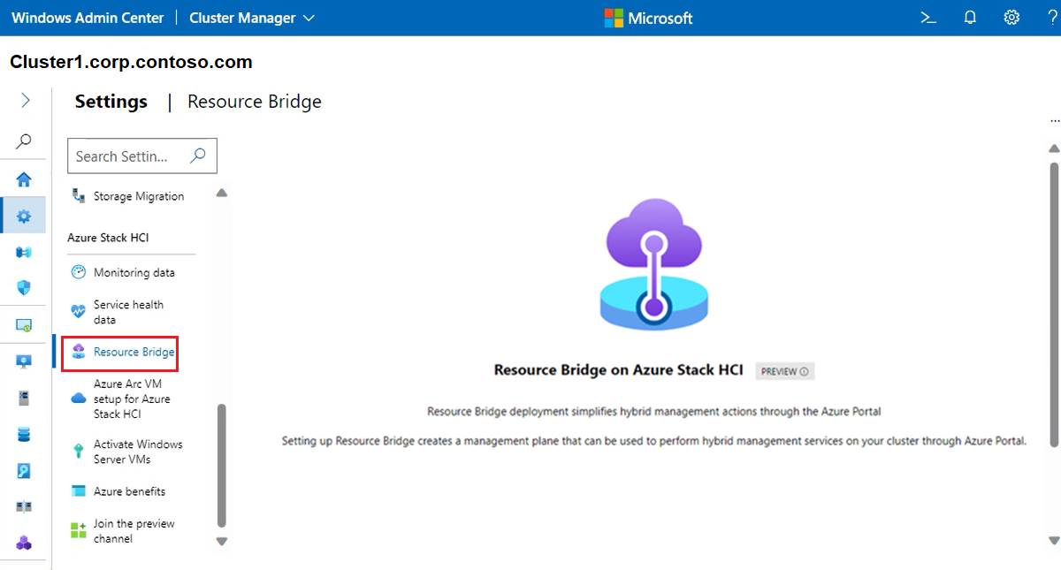Open the Cluster Manager dropdown
Image resolution: width=1061 pixels, height=570 pixels.
click(x=252, y=18)
